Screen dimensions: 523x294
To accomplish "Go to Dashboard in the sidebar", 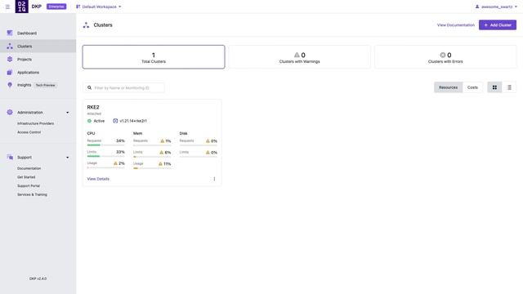I will [27, 33].
